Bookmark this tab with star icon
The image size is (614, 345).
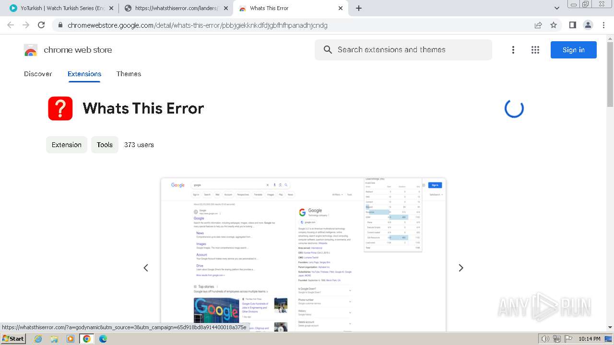click(554, 25)
